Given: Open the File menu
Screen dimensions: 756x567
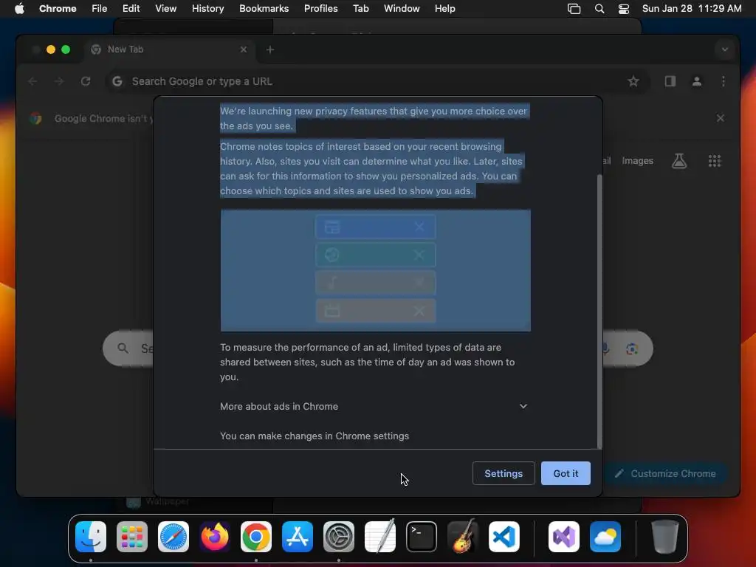Looking at the screenshot, I should [x=100, y=9].
